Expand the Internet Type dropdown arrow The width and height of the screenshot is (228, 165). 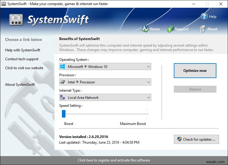pyautogui.click(x=148, y=97)
